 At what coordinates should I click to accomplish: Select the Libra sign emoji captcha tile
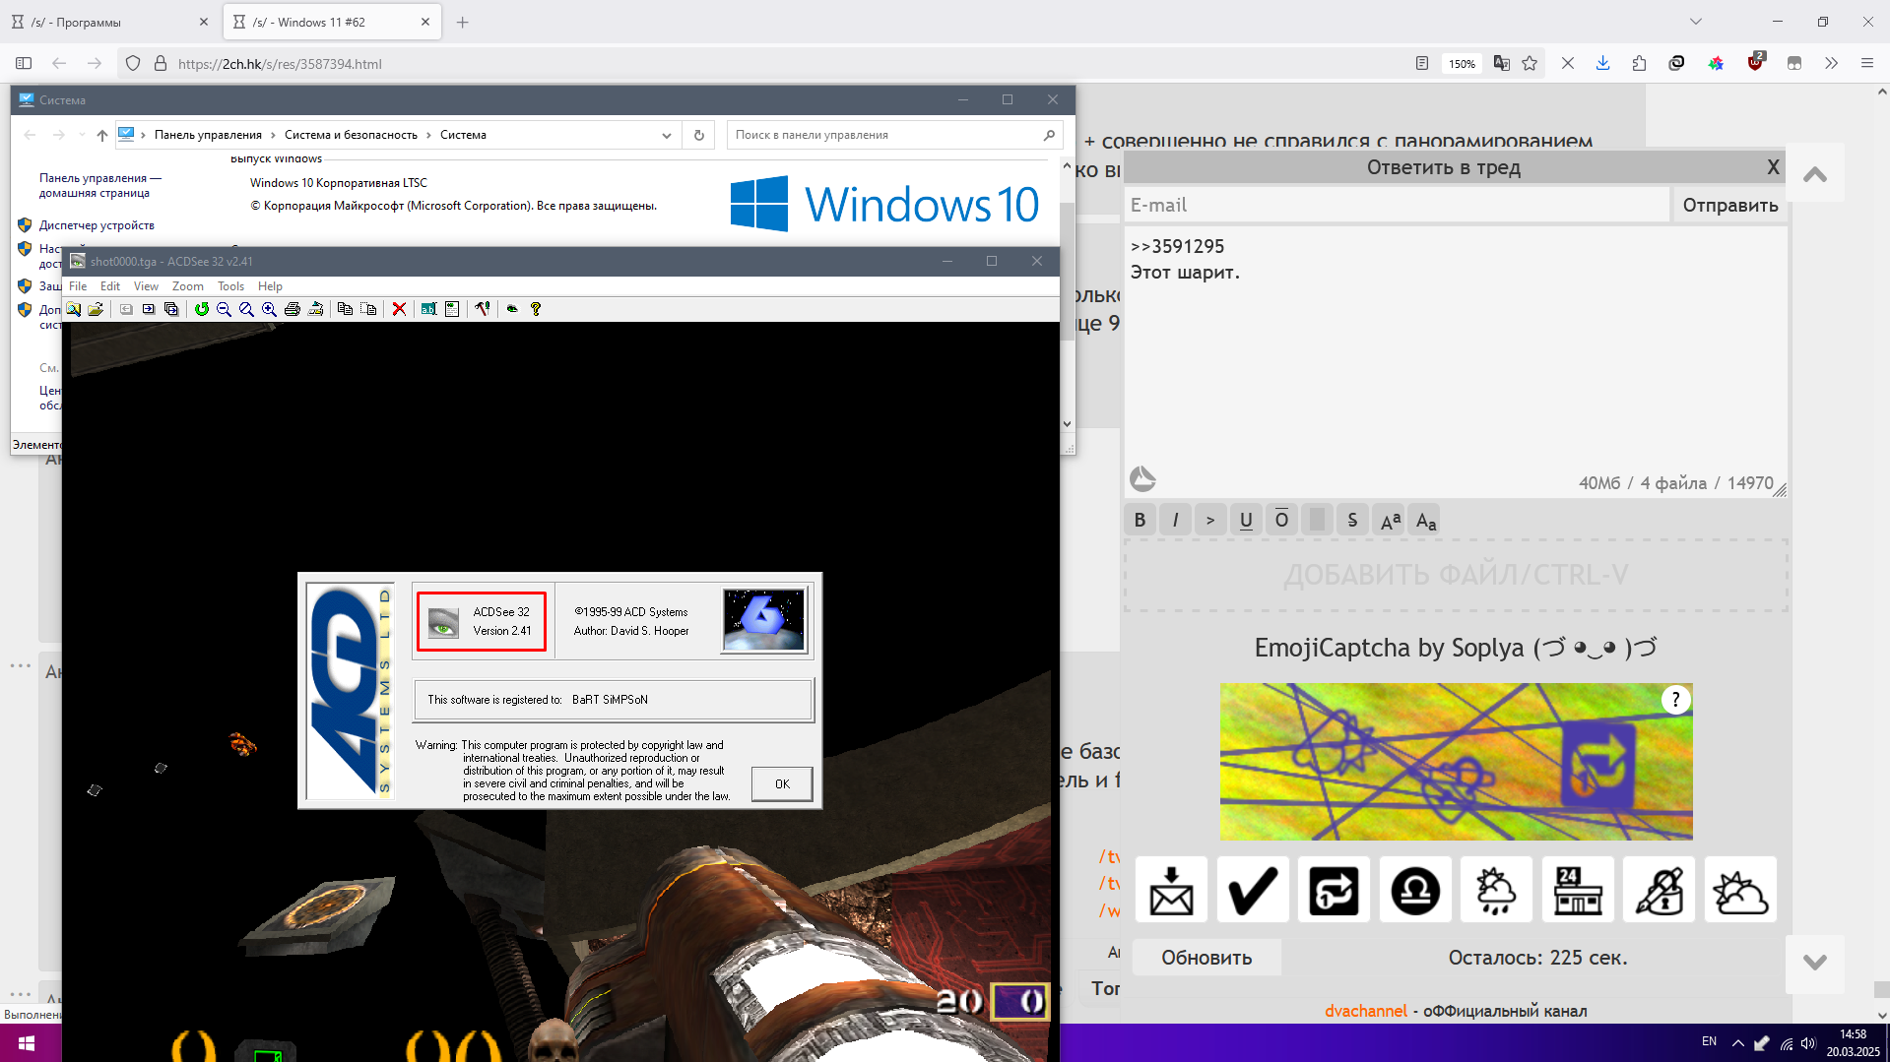pos(1415,890)
